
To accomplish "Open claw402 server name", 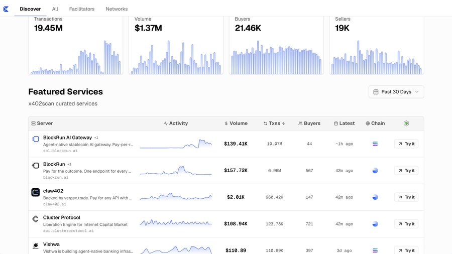I will (x=53, y=191).
